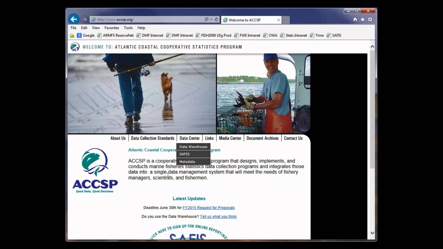Viewport: 443px width, 249px height.
Task: Open the DMF Intranet bookmark
Action: click(x=179, y=35)
